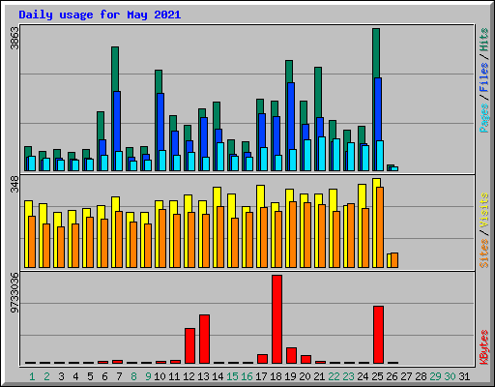Image resolution: width=495 pixels, height=387 pixels.
Task: Click the Pages legend label
Action: pyautogui.click(x=483, y=118)
